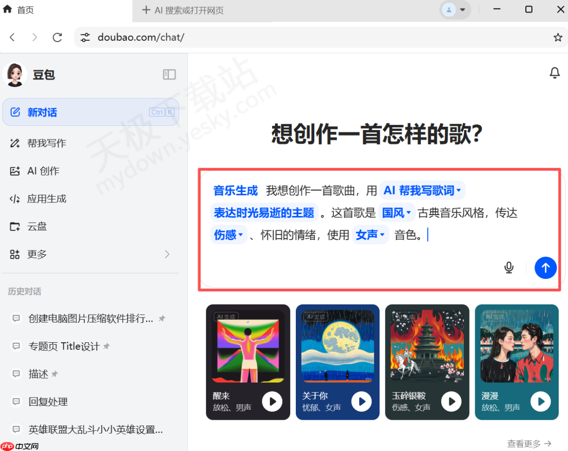Screen dimensions: 568x451
Task: Open conversation 专题页 Title设计
Action: click(x=64, y=347)
